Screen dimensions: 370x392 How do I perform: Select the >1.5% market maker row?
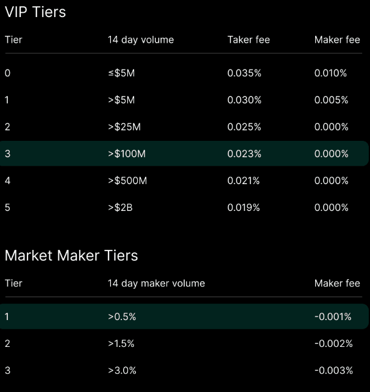coord(184,343)
